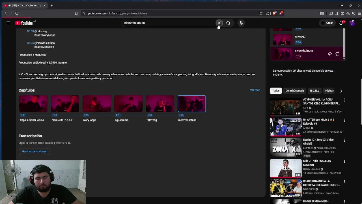Image resolution: width=362 pixels, height=204 pixels.
Task: Open options for REACCIONAMOS A LA HISTORIA
Action: click(344, 182)
